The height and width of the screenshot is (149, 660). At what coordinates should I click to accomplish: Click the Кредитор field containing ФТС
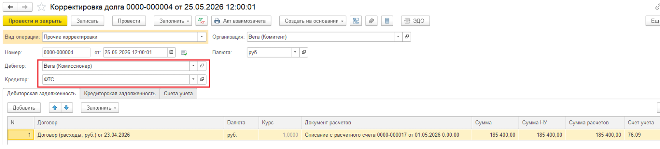[116, 80]
